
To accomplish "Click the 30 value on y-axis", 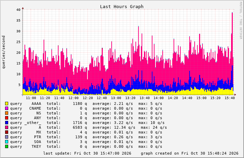I will pos(18,31).
